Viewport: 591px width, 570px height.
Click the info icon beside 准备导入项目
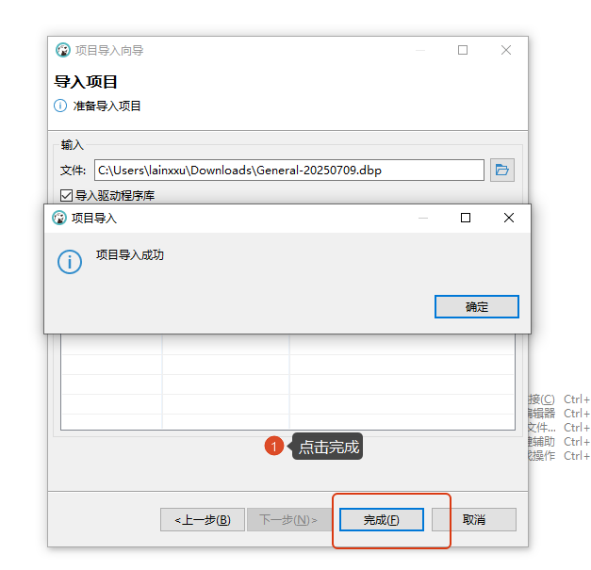[x=60, y=106]
